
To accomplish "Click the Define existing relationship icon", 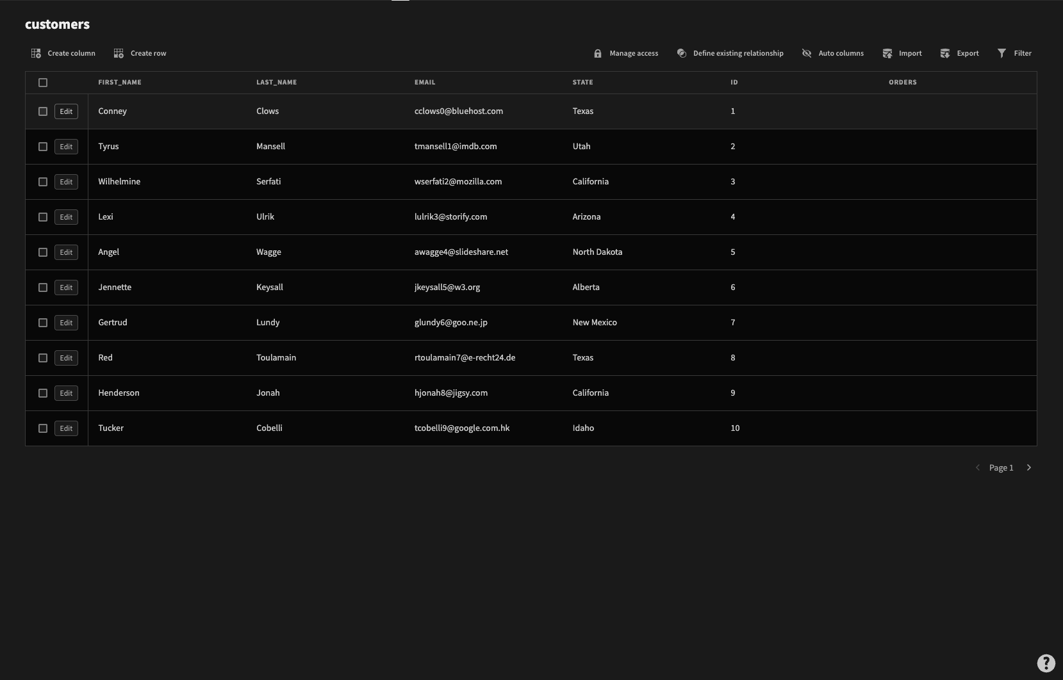I will [682, 53].
